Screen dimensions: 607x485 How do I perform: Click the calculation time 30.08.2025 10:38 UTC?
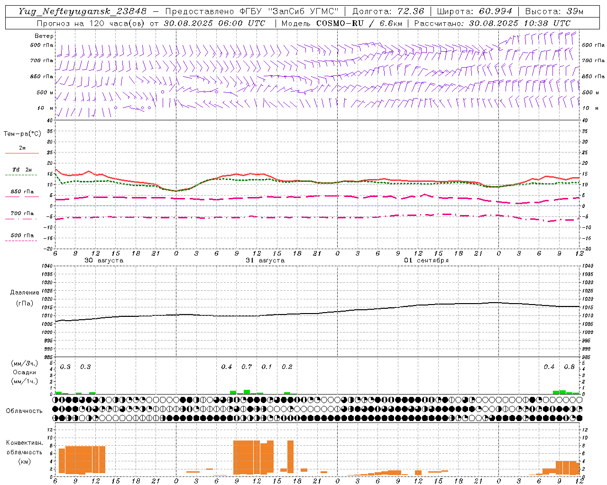(x=520, y=23)
